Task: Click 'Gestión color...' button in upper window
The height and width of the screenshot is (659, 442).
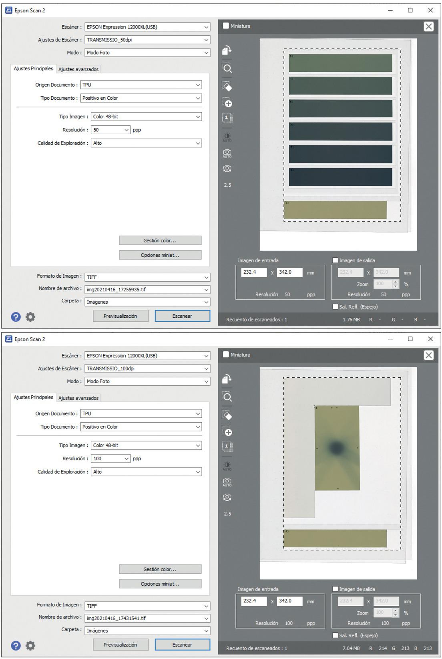Action: (160, 240)
